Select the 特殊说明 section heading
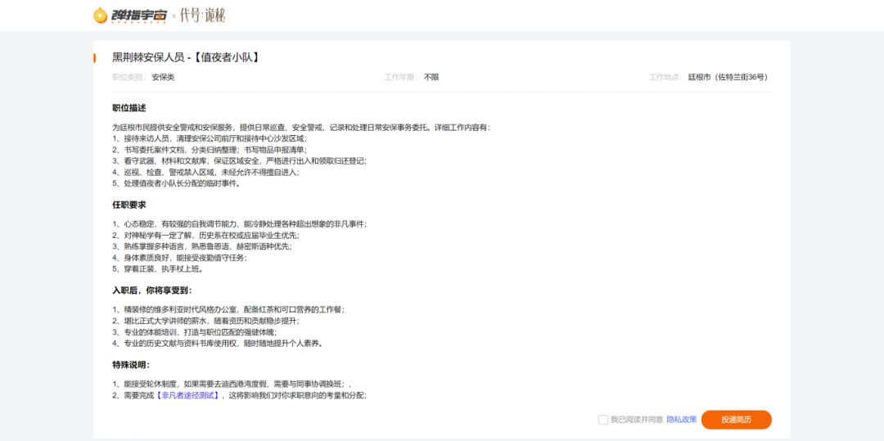 pos(131,365)
